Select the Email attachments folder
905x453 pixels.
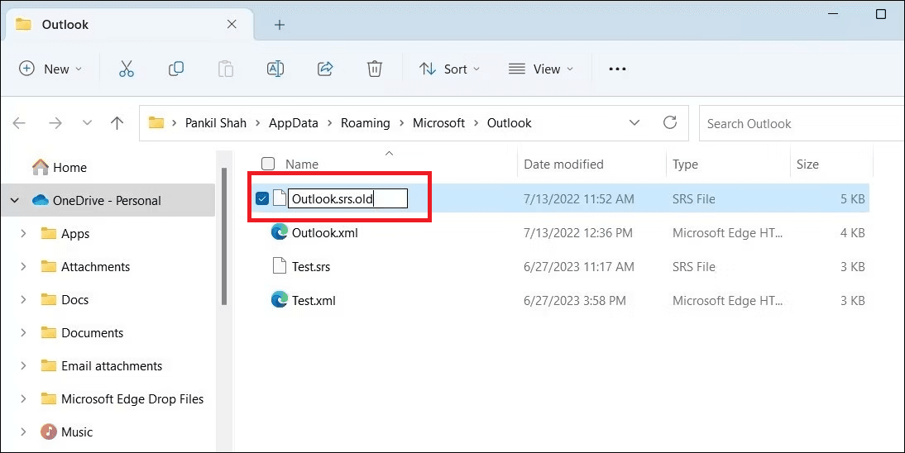coord(112,366)
